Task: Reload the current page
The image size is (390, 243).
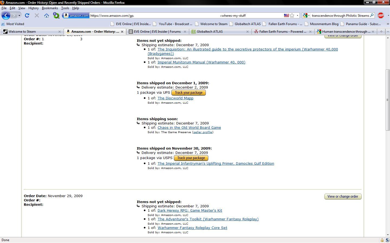Action: click(x=27, y=15)
